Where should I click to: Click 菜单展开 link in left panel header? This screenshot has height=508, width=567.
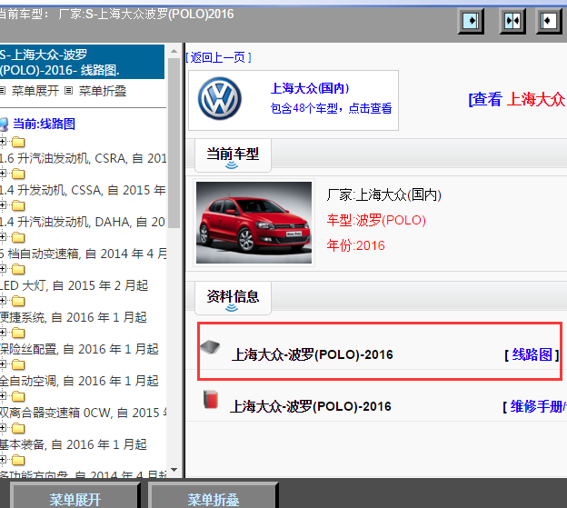coord(35,91)
